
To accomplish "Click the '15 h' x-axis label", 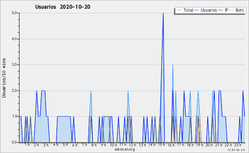I will 161,145.
